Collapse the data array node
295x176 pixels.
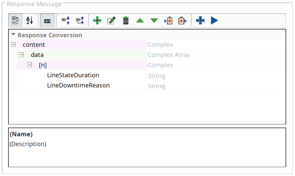(x=21, y=55)
